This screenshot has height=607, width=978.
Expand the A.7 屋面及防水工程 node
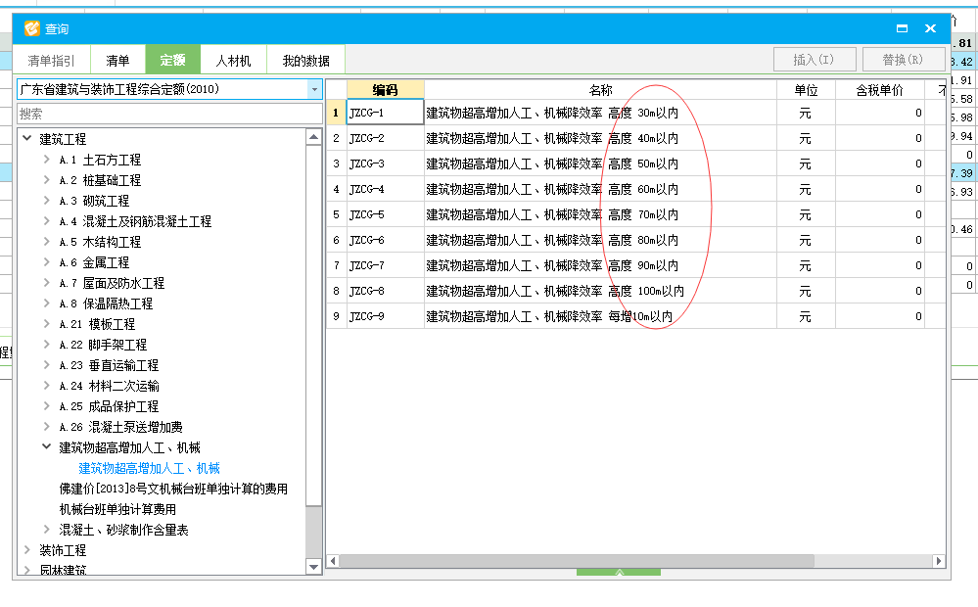click(47, 283)
